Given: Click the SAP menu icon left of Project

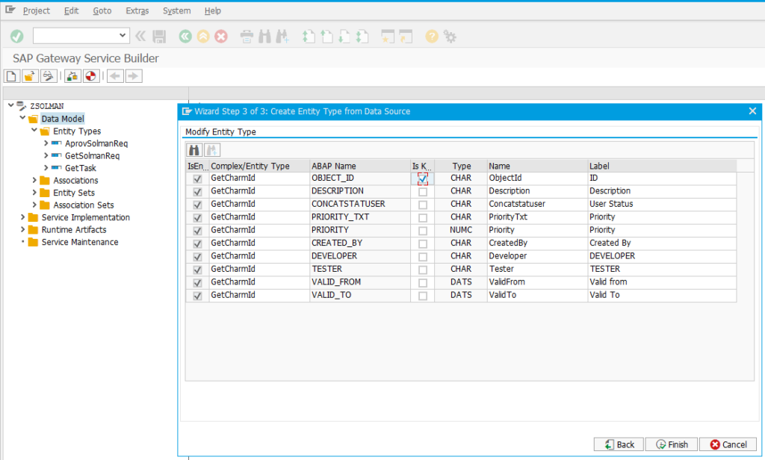Looking at the screenshot, I should 10,10.
